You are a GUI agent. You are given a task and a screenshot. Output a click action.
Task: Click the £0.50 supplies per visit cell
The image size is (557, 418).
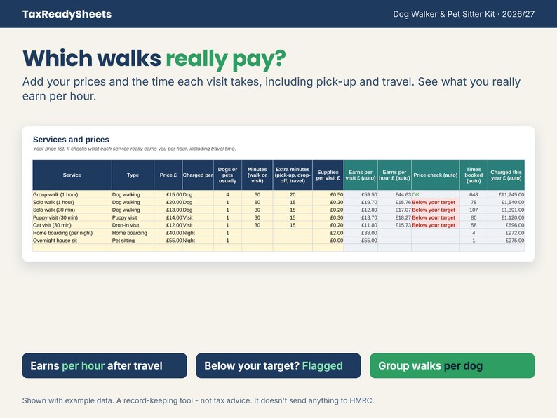click(x=328, y=194)
